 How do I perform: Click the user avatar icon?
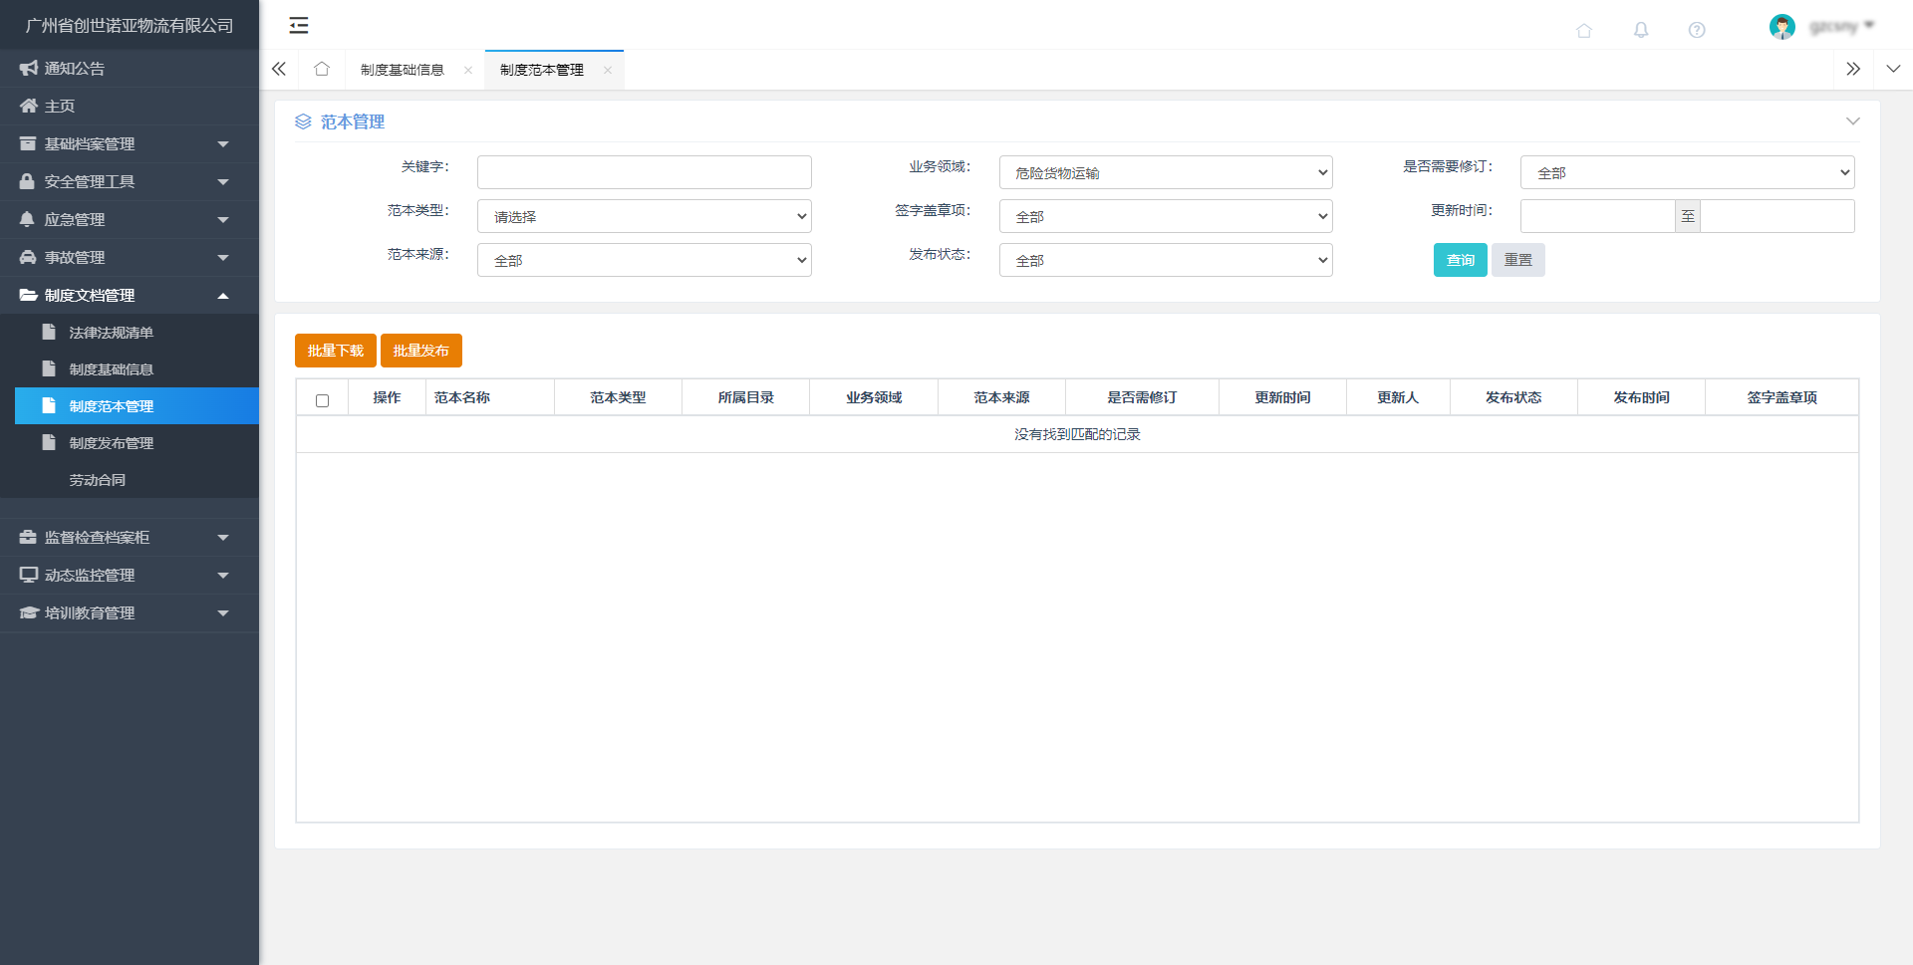tap(1781, 27)
